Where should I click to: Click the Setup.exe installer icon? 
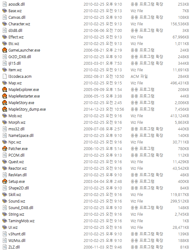click(x=5, y=181)
